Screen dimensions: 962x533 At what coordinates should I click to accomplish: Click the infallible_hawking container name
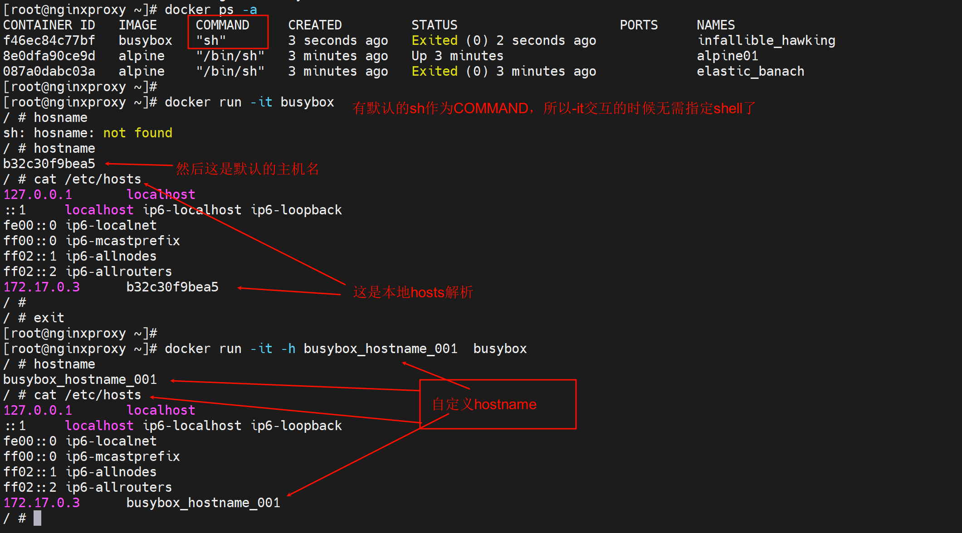pyautogui.click(x=766, y=40)
